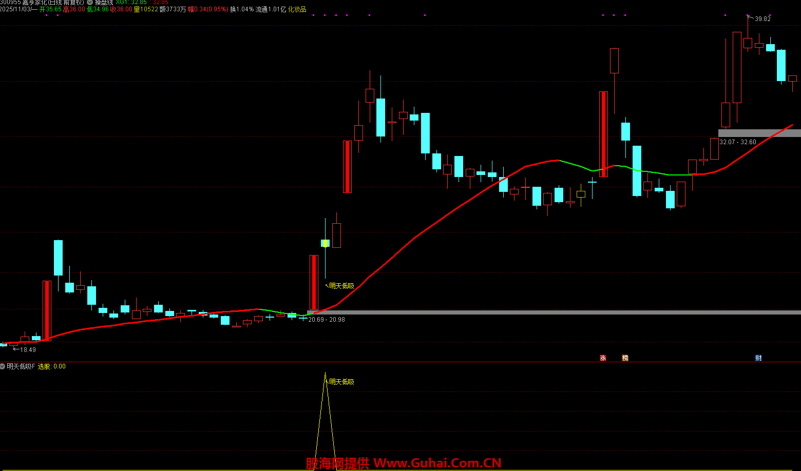
Task: Expand the 明天低吸F indicator dropdown arrow
Action: pyautogui.click(x=3, y=366)
